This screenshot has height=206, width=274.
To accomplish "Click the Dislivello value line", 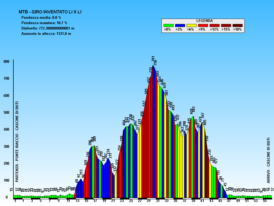I will tap(48, 28).
